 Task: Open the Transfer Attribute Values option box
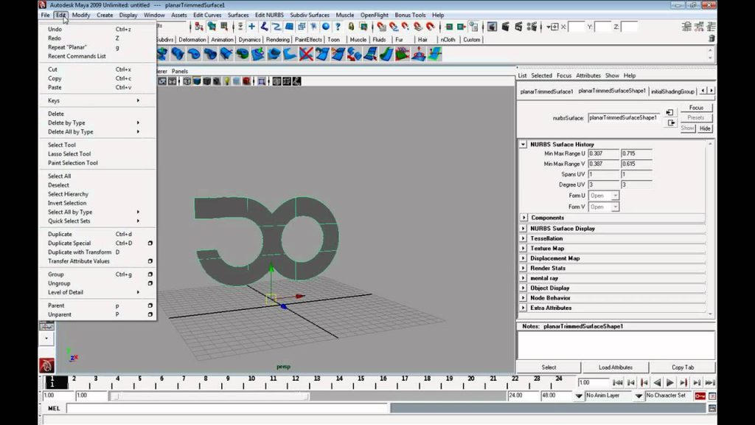click(150, 261)
